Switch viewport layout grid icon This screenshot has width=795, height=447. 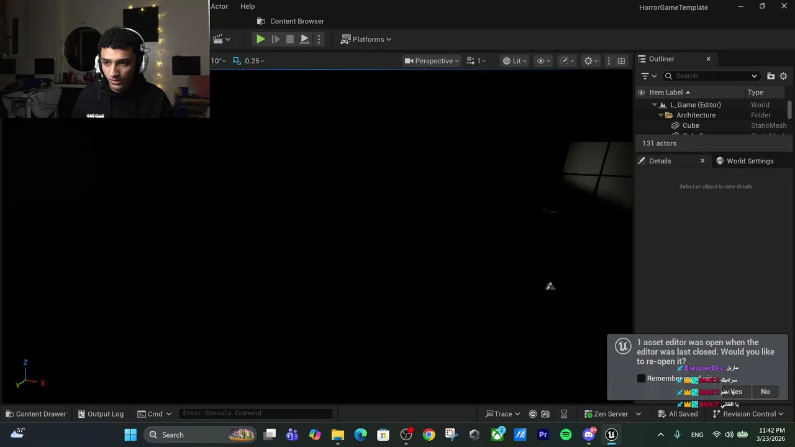point(621,61)
